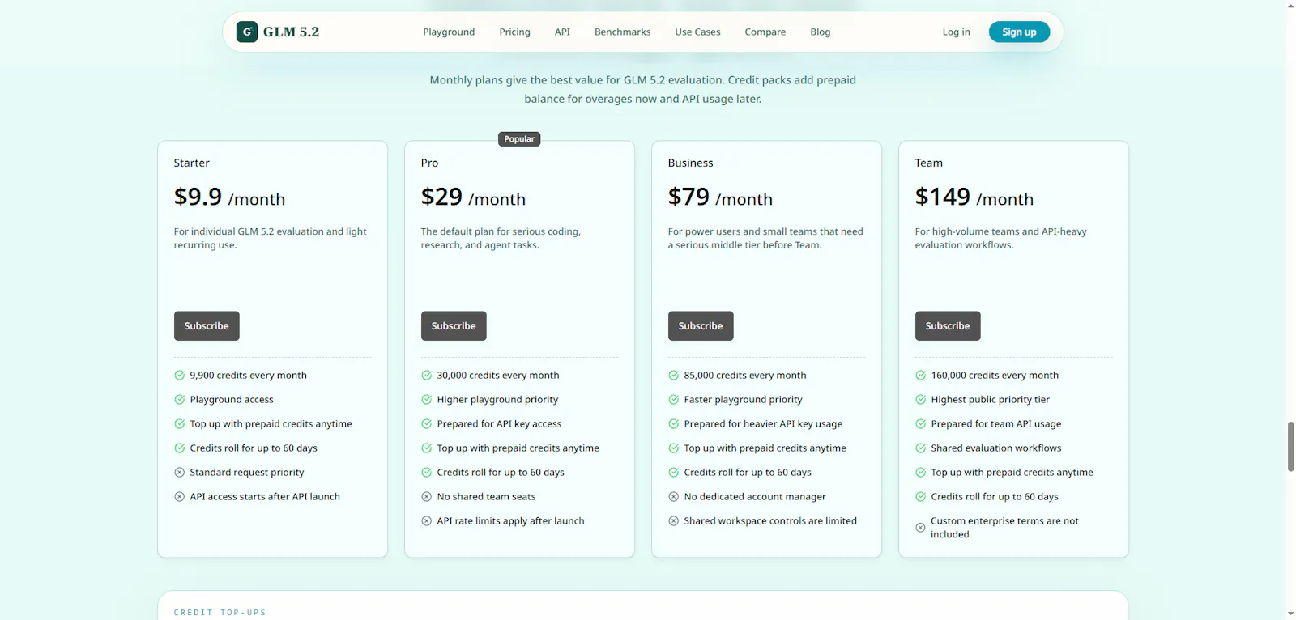Click check icon beside 85,000 credits every month
Screen dimensions: 1296x620
[674, 375]
